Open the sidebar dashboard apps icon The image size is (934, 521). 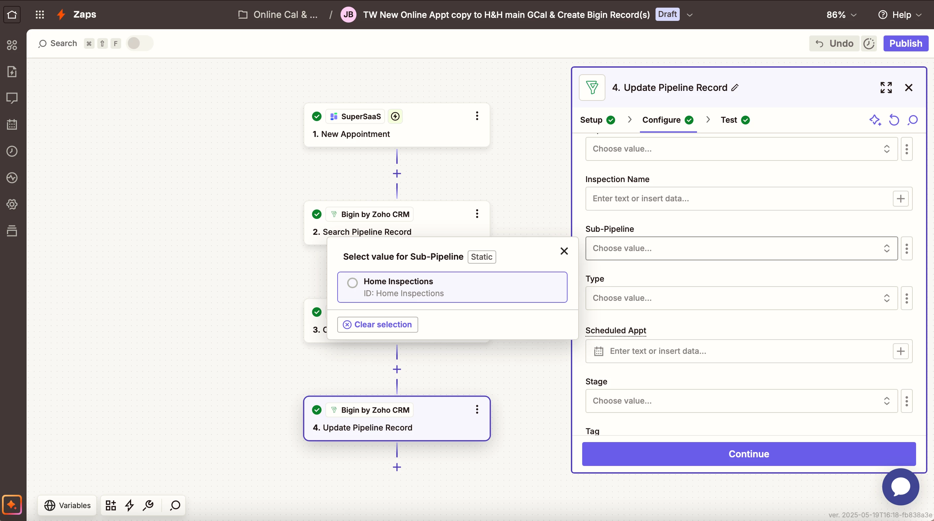12,45
